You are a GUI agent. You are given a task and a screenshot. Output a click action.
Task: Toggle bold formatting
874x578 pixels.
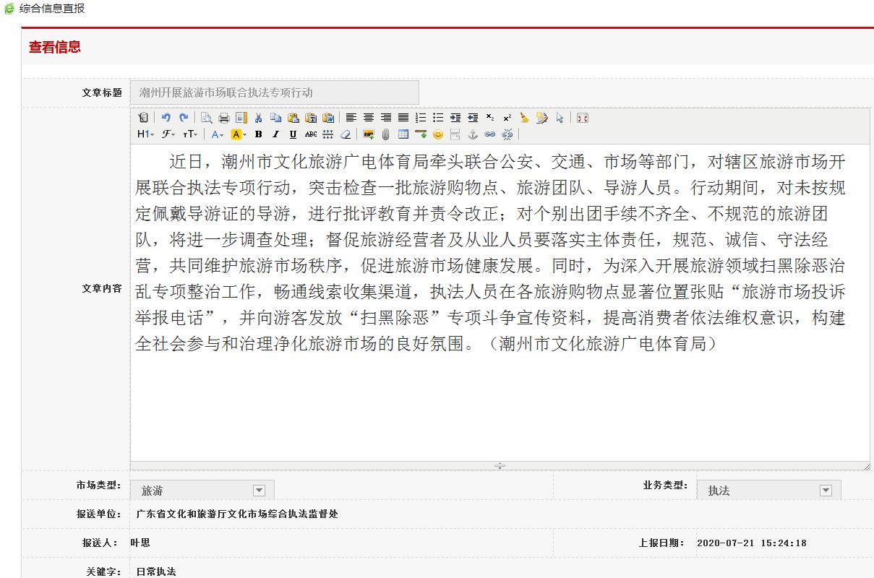coord(258,134)
